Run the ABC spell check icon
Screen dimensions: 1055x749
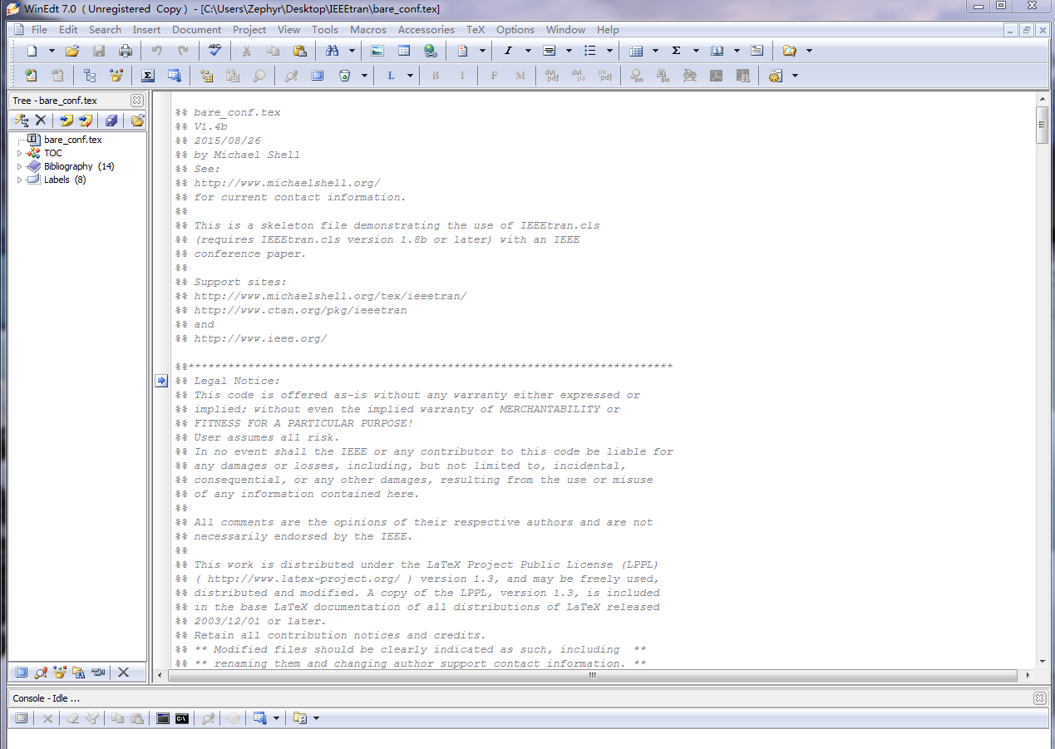pos(215,51)
